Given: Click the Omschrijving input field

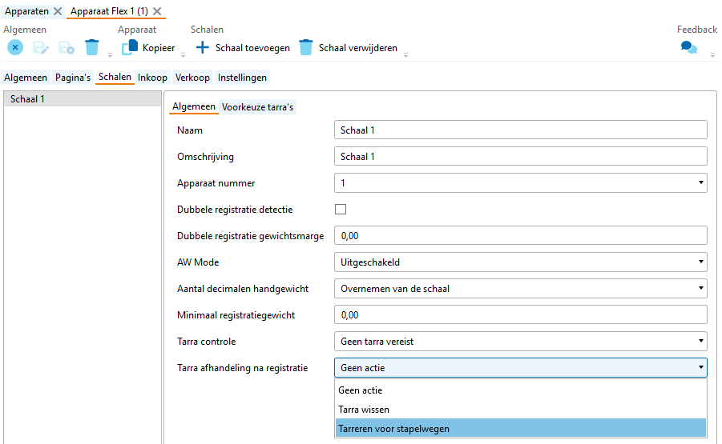Looking at the screenshot, I should [521, 156].
